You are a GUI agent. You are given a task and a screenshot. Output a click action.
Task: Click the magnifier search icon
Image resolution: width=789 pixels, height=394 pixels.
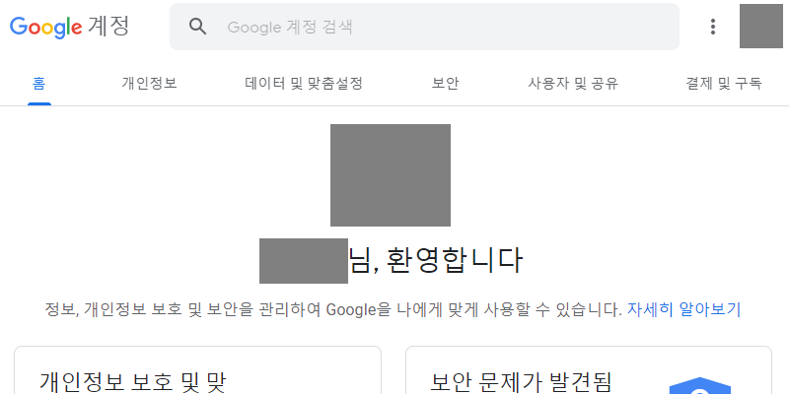coord(198,27)
